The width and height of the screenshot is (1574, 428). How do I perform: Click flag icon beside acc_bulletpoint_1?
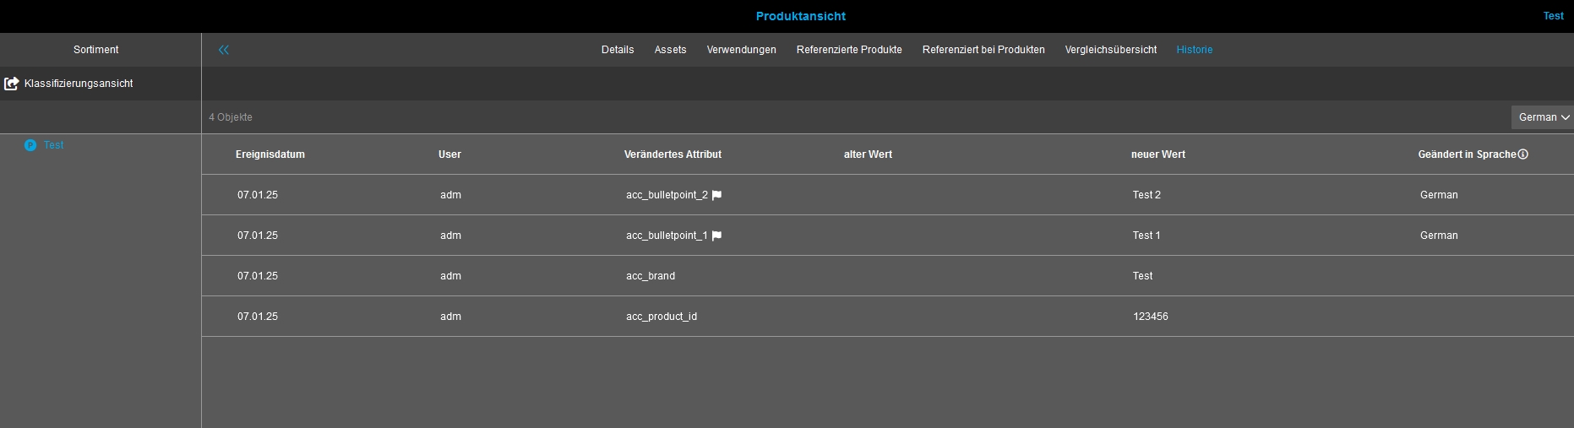pos(717,236)
